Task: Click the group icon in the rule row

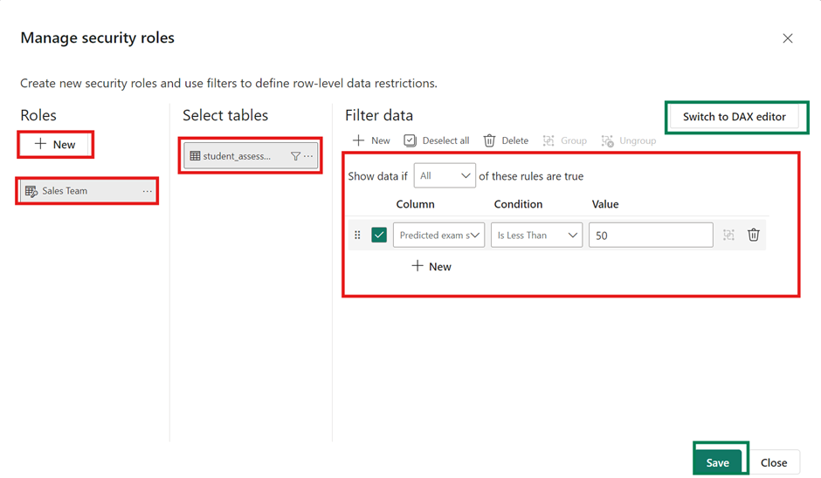Action: 728,235
